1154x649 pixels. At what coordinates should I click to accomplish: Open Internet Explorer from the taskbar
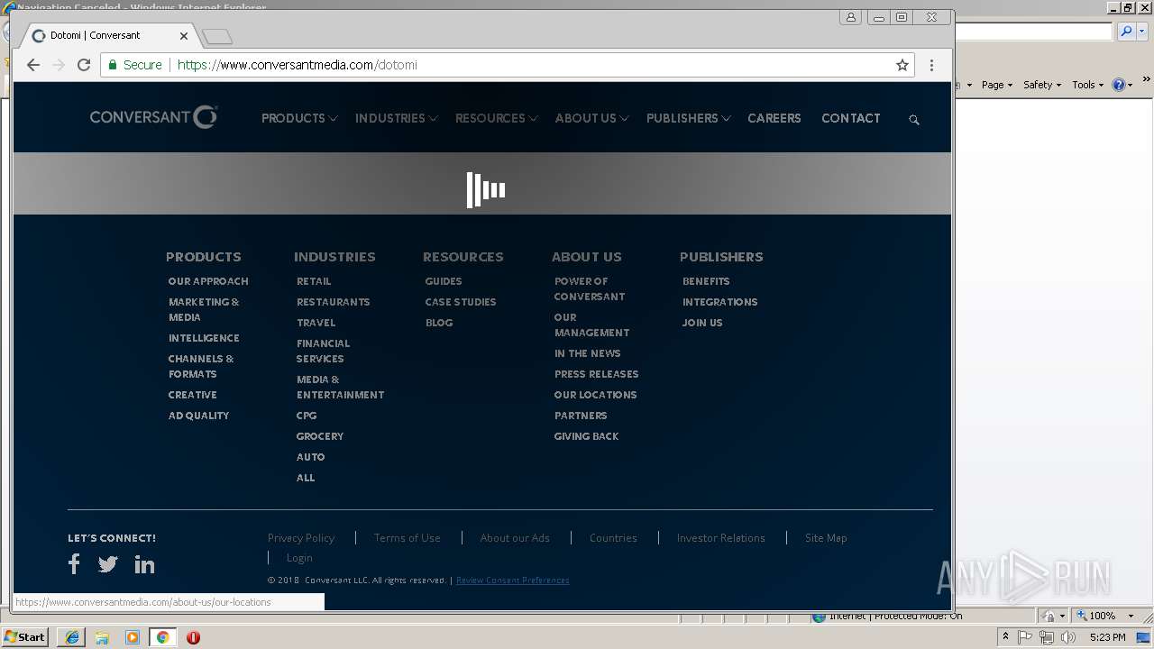coord(72,637)
